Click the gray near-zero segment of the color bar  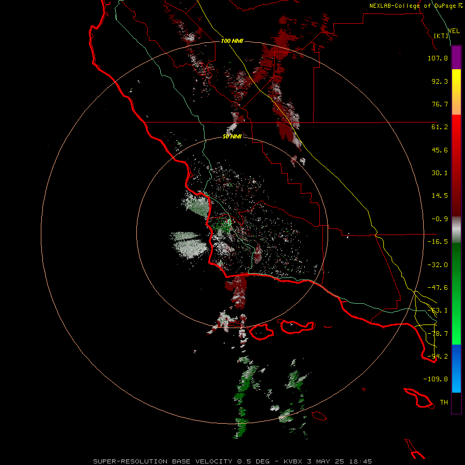[456, 230]
